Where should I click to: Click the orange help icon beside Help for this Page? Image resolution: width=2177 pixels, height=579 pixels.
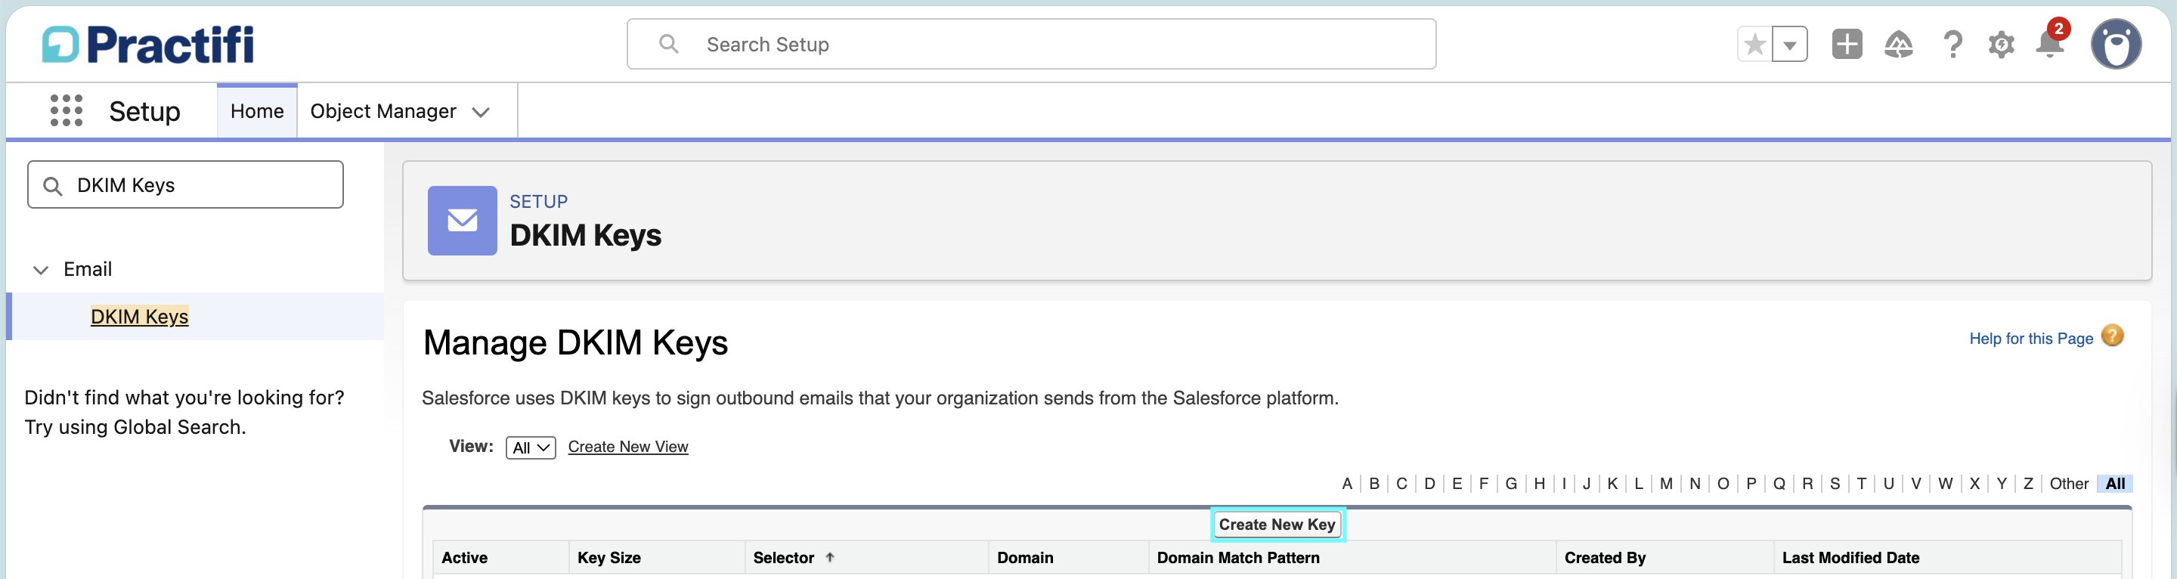pyautogui.click(x=2112, y=336)
